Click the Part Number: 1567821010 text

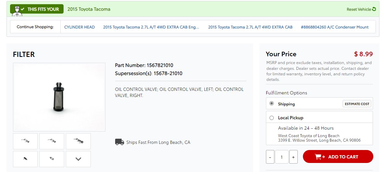tap(144, 65)
